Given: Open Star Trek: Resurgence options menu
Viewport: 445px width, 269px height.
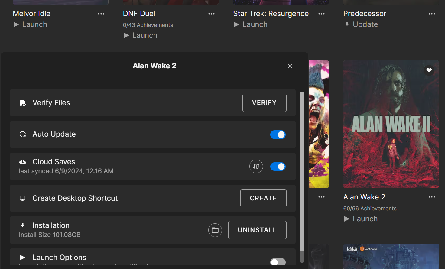Looking at the screenshot, I should click(321, 14).
